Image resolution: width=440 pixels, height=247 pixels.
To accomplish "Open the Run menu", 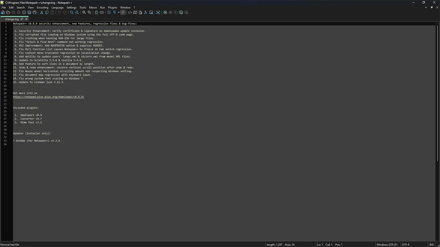I will coord(102,7).
